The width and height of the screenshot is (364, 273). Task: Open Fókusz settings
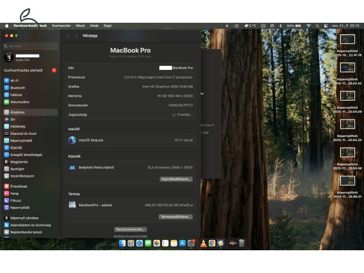point(13,201)
